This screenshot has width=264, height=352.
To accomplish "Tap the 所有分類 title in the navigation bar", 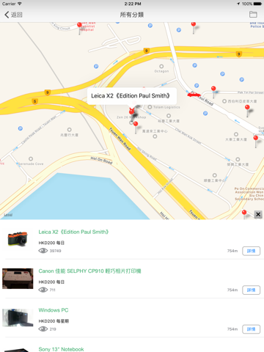I will (132, 15).
